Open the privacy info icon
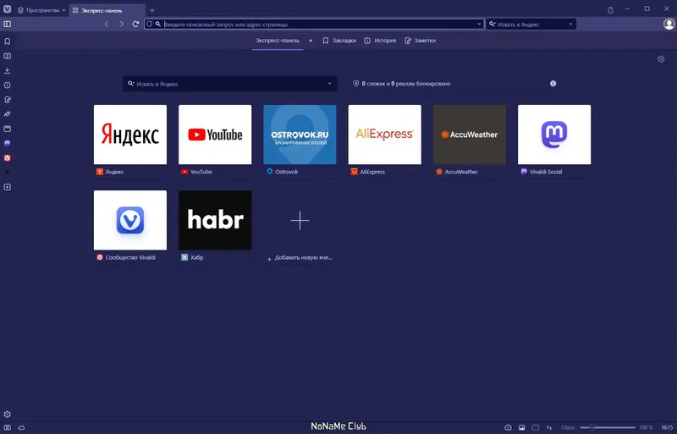The image size is (677, 434). tap(553, 84)
